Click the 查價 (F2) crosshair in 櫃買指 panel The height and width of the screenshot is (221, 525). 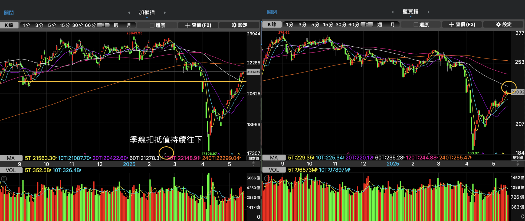[x=462, y=25]
